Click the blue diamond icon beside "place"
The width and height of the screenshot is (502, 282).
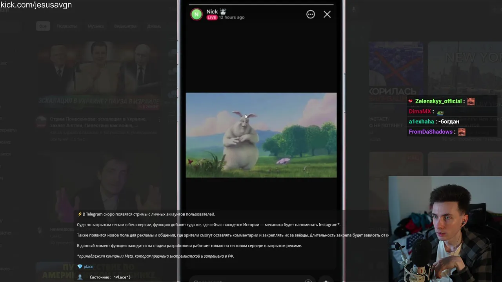[x=80, y=267]
